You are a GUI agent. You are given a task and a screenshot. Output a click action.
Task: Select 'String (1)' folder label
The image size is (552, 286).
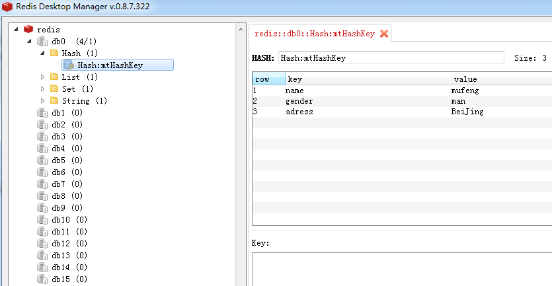click(x=85, y=100)
